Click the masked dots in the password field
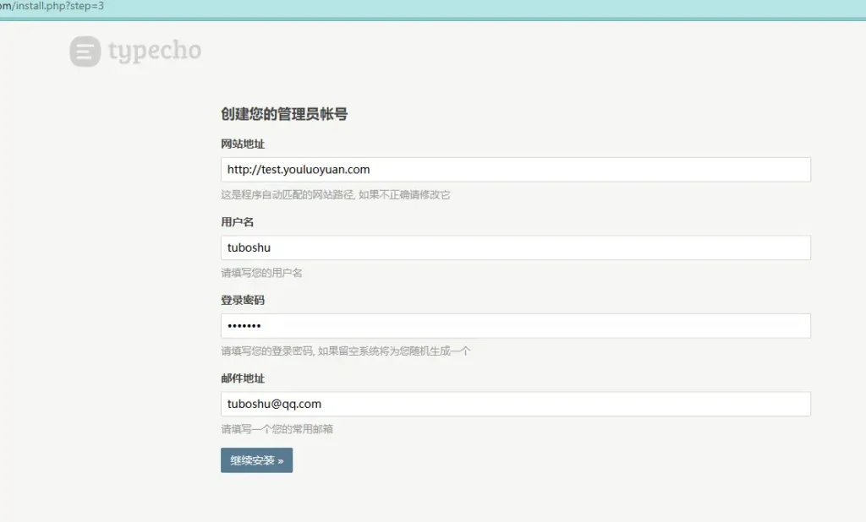This screenshot has height=522, width=866. pos(244,326)
